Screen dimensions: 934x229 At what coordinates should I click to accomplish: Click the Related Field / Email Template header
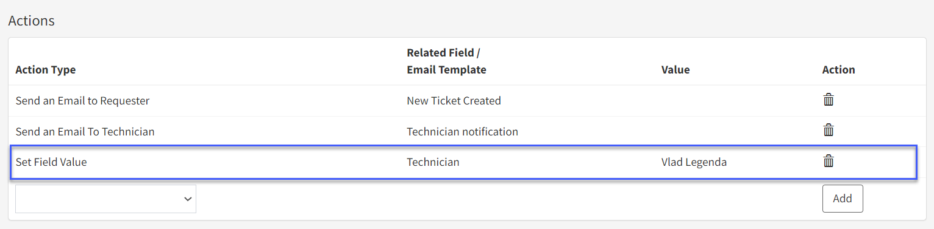(x=446, y=61)
